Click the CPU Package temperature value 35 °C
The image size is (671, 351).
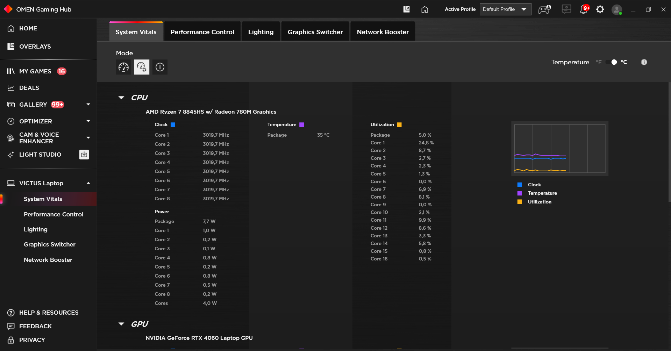coord(323,135)
